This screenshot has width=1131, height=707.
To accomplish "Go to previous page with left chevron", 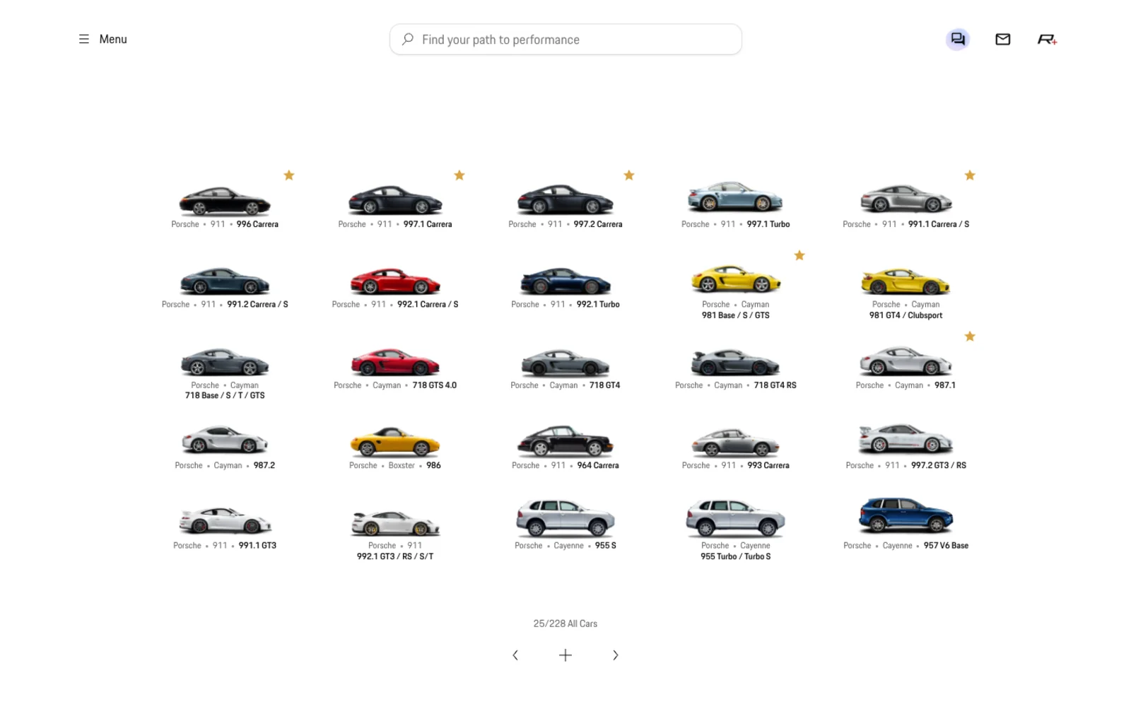I will (x=515, y=655).
